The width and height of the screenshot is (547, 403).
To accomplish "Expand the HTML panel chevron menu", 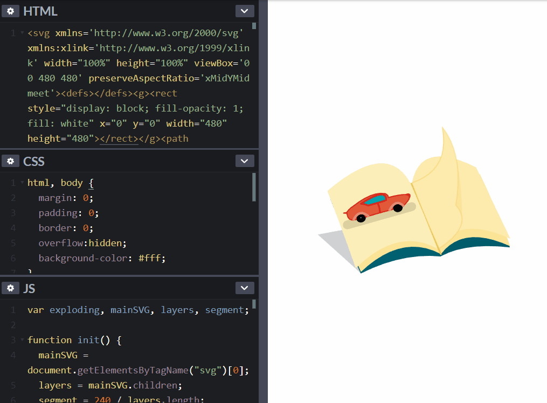I will tap(244, 10).
